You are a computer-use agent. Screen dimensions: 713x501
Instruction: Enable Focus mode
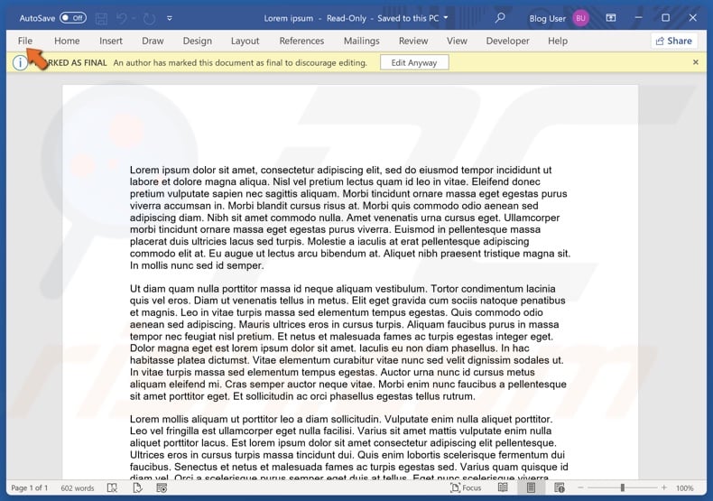pyautogui.click(x=466, y=487)
